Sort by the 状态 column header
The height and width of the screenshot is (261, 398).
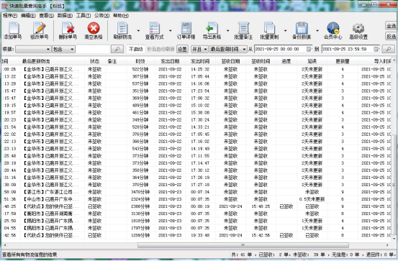point(95,61)
